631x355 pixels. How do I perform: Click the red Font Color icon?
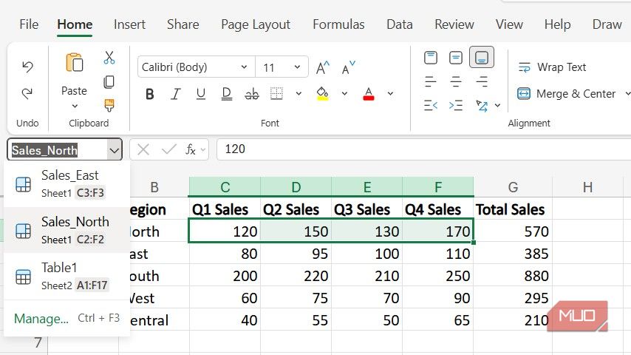[369, 93]
